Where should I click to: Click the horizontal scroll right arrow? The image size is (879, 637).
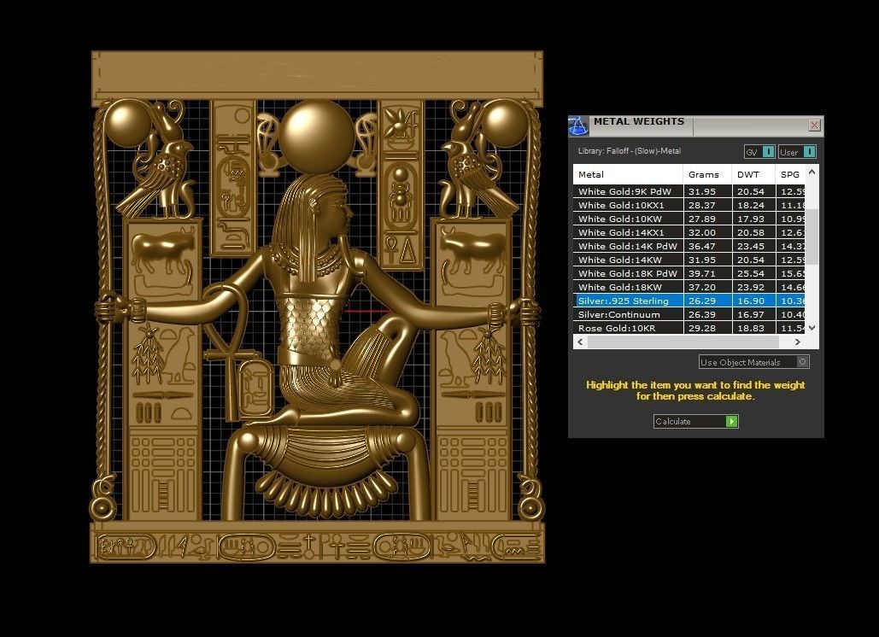coord(798,342)
